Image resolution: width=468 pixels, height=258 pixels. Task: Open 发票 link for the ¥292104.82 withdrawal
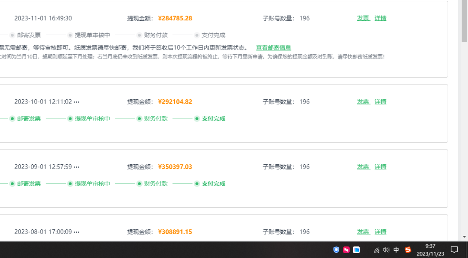point(363,101)
